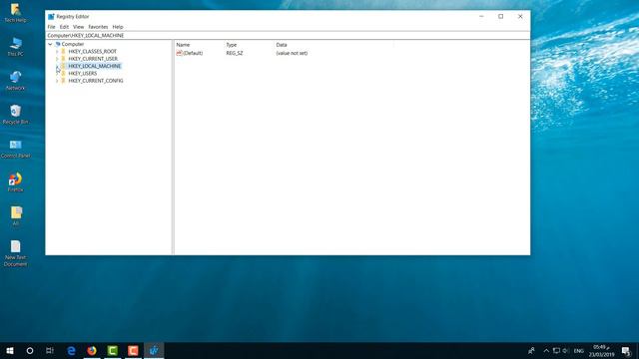Viewport: 639px width, 359px height.
Task: Click HKEY_CURRENT_CONFIG folder icon
Action: (63, 81)
